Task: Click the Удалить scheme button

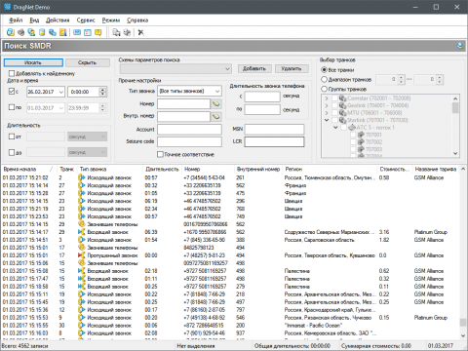Action: tap(292, 68)
